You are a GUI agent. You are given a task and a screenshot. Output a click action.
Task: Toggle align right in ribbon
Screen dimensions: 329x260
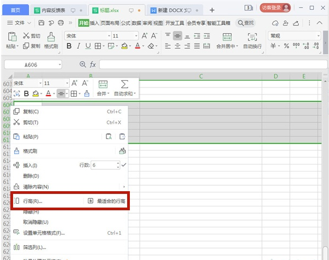[x=187, y=46]
